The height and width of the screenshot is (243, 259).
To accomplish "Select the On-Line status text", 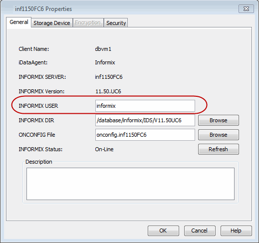I will (104, 149).
